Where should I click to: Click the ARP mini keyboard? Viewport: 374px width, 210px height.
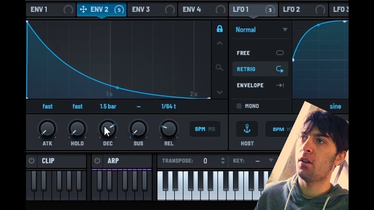(122, 185)
